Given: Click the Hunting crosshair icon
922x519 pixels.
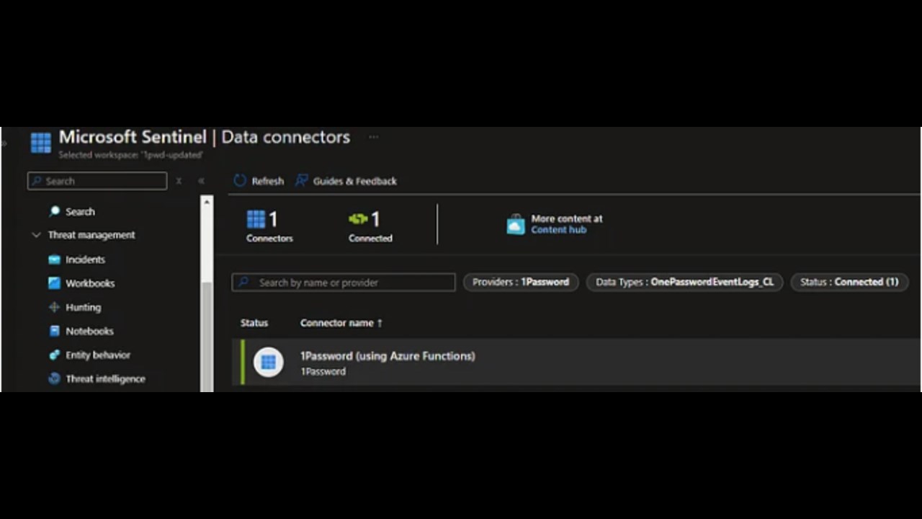Looking at the screenshot, I should [54, 307].
